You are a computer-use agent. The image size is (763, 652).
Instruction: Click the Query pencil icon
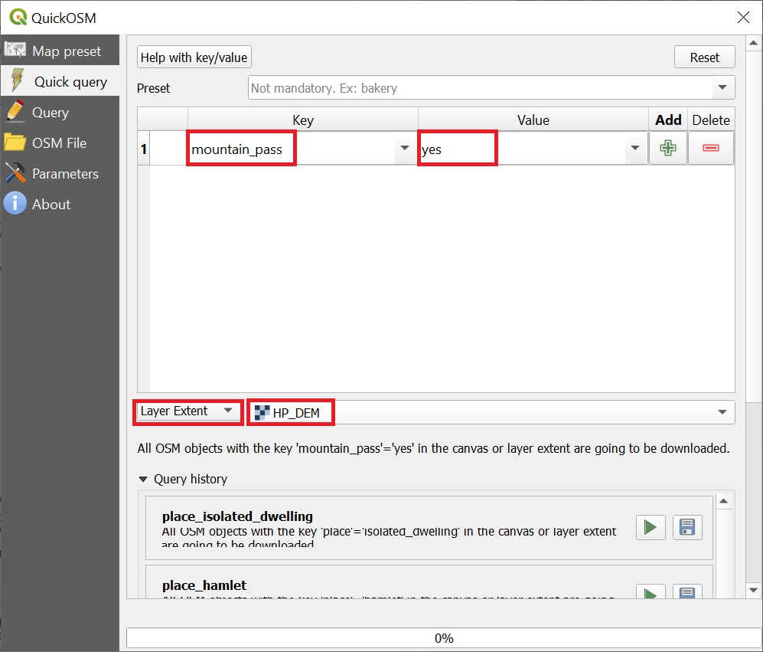[15, 111]
